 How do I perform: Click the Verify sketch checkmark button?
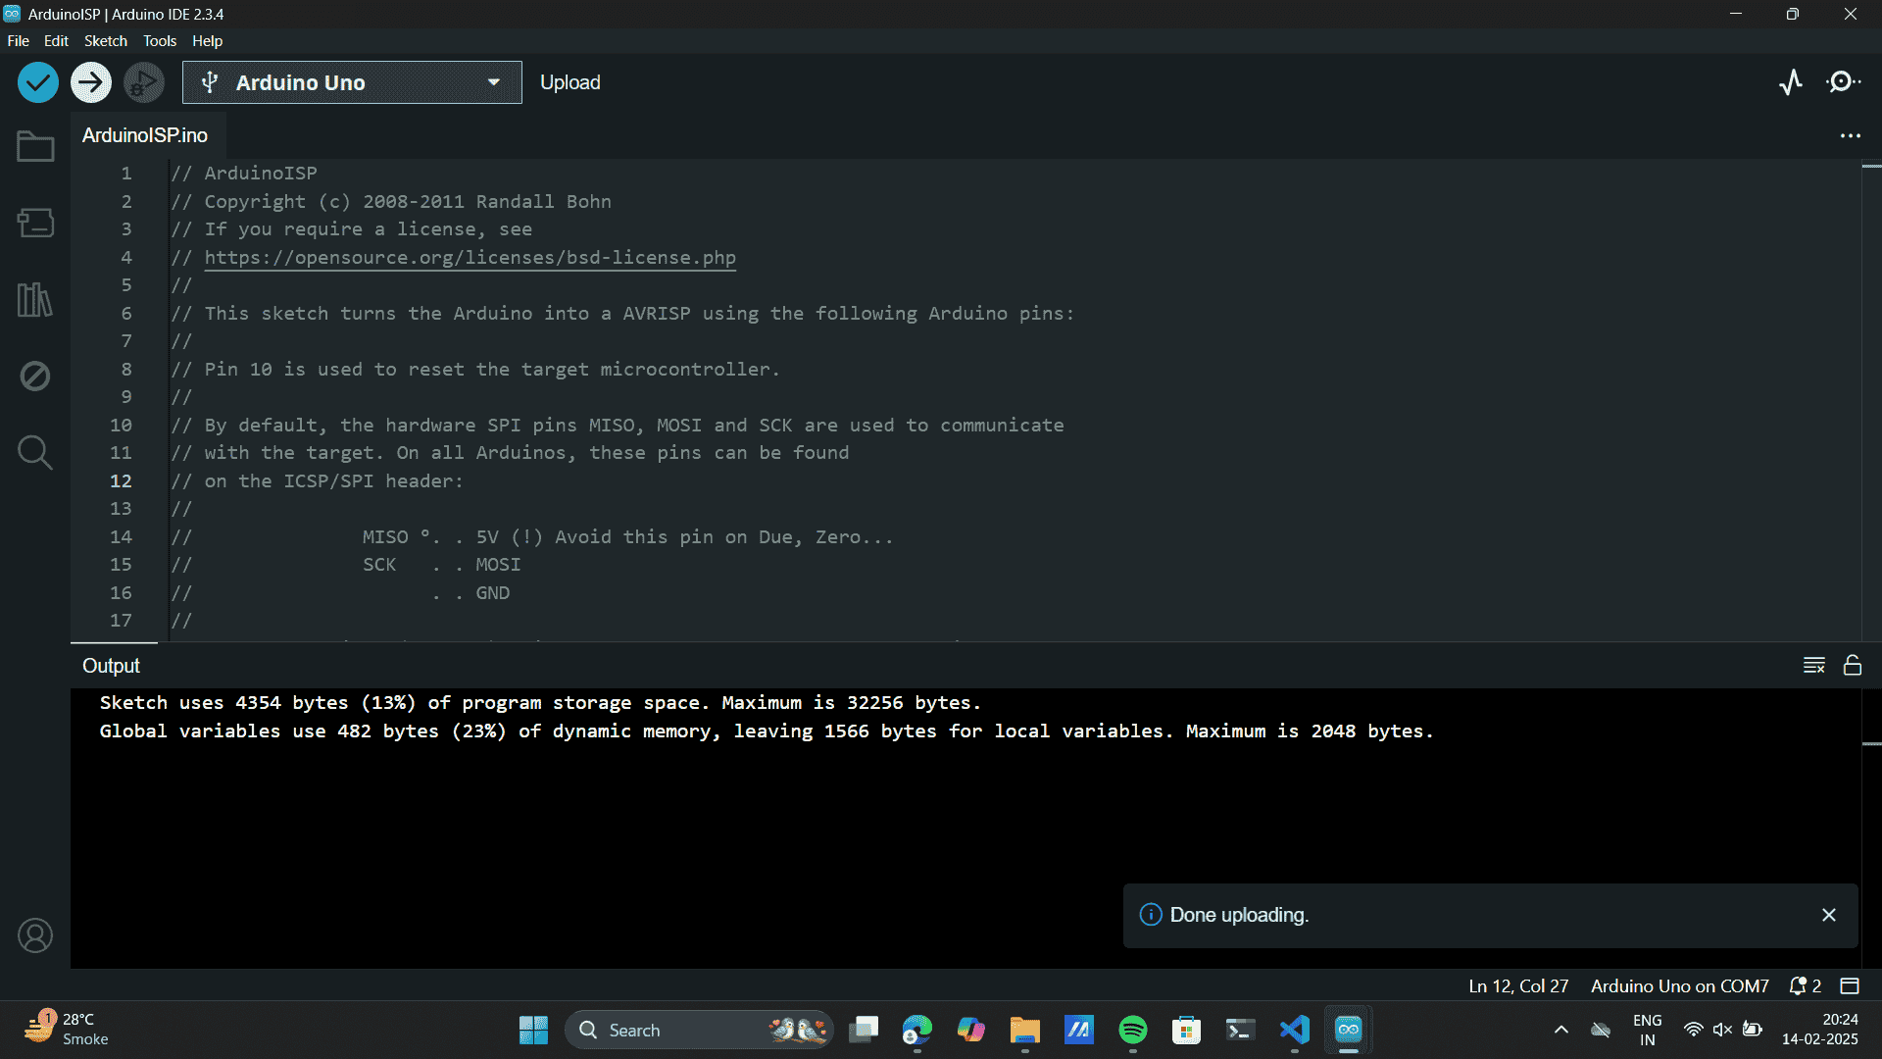[38, 82]
